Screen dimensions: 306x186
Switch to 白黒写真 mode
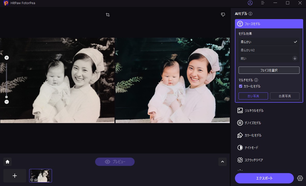pos(285,96)
